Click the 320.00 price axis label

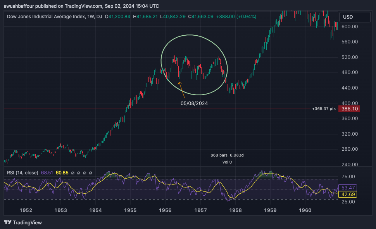350,134
